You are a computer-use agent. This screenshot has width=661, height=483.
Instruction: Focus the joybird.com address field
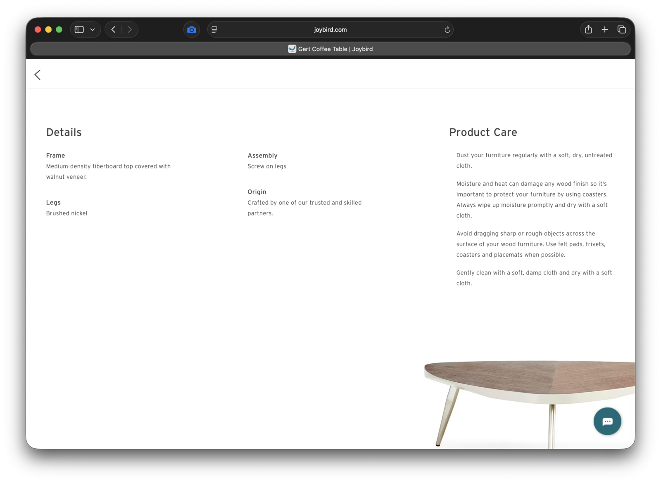coord(330,30)
